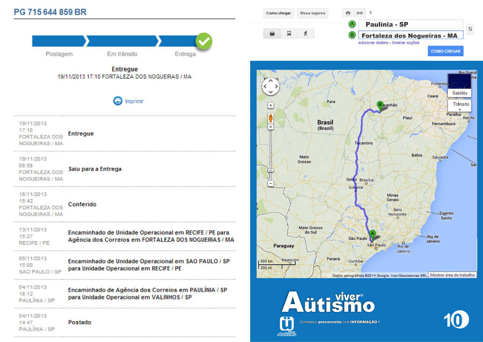This screenshot has width=483, height=342.
Task: Click the map print icon
Action: pos(348,13)
